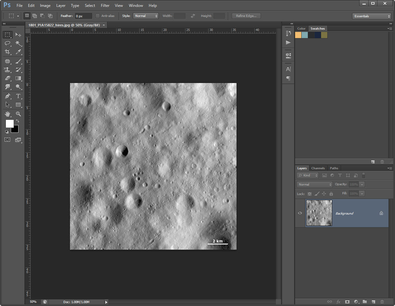The image size is (395, 306).
Task: Enable the Anti-alias checkbox
Action: pyautogui.click(x=98, y=16)
